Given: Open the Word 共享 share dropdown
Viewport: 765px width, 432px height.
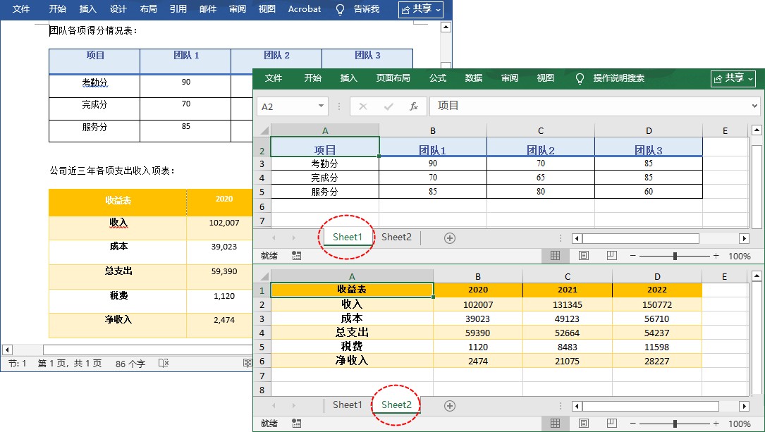Looking at the screenshot, I should click(420, 9).
